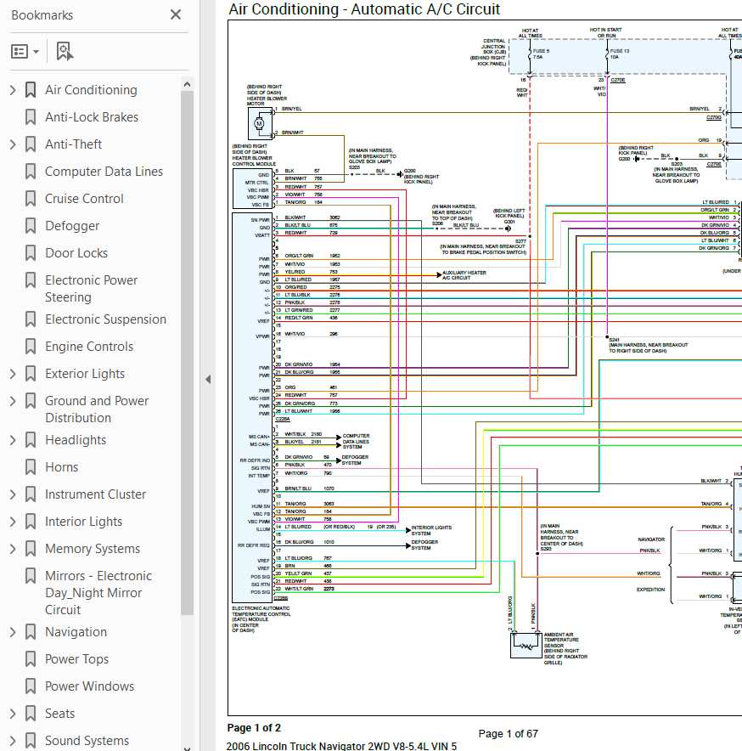Image resolution: width=742 pixels, height=751 pixels.
Task: Click bookmarks scrollbar down arrow
Action: click(187, 748)
